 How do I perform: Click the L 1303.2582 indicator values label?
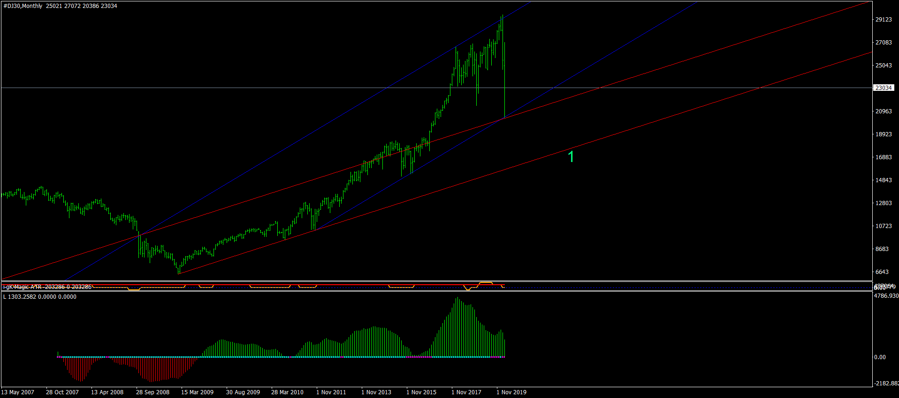40,297
